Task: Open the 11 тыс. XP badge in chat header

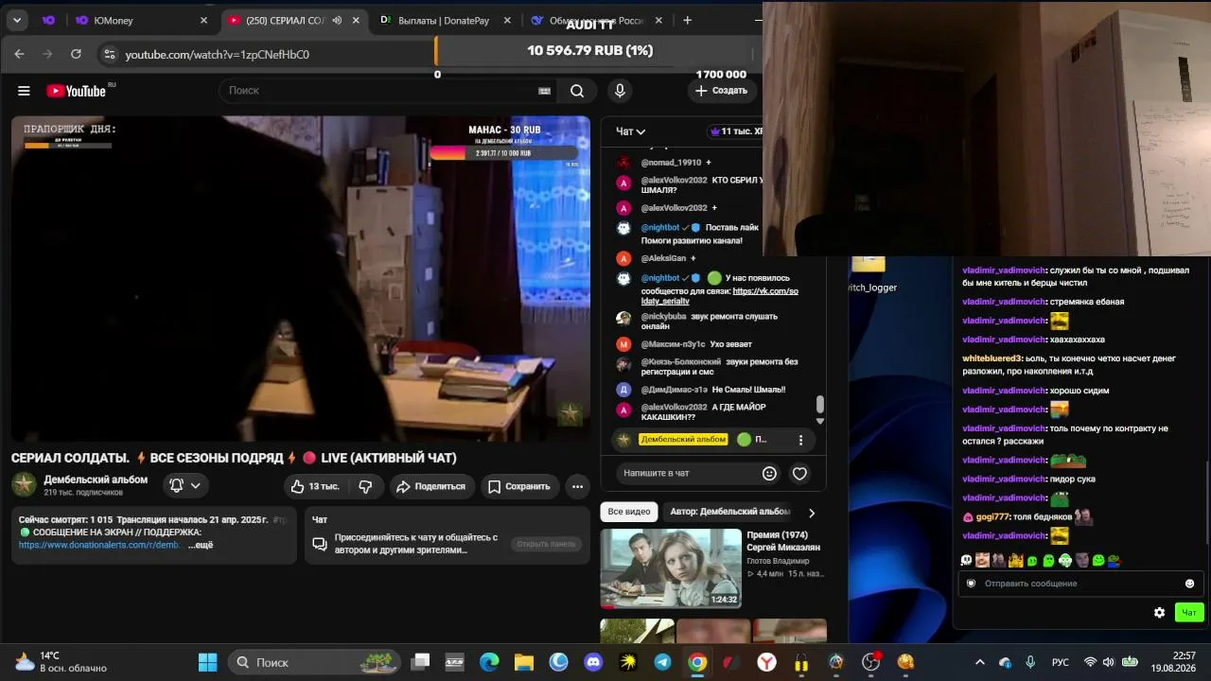Action: click(735, 131)
